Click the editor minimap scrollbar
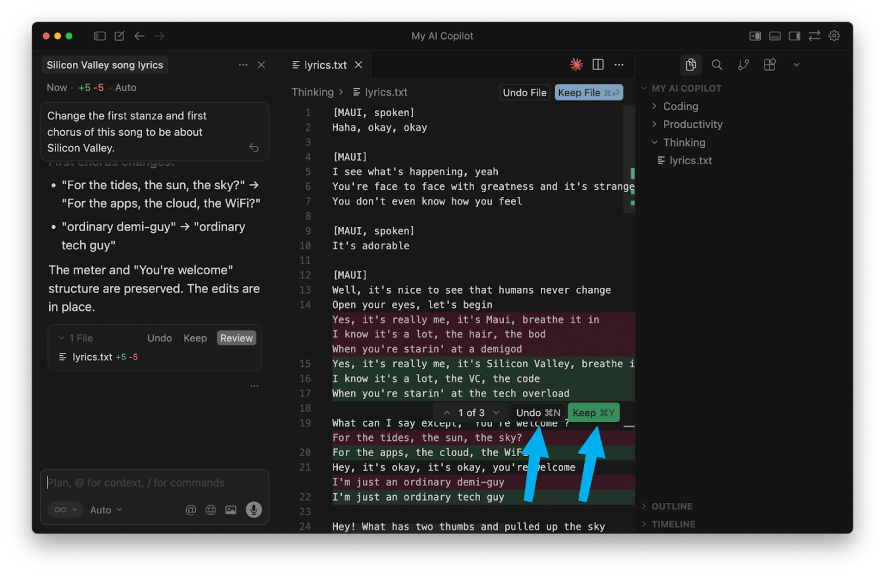This screenshot has width=885, height=576. (x=630, y=159)
